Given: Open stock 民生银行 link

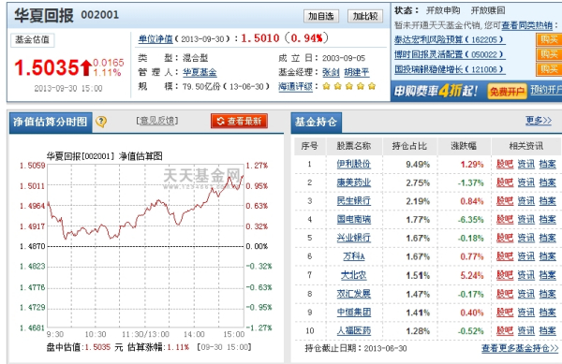Looking at the screenshot, I should tap(353, 201).
